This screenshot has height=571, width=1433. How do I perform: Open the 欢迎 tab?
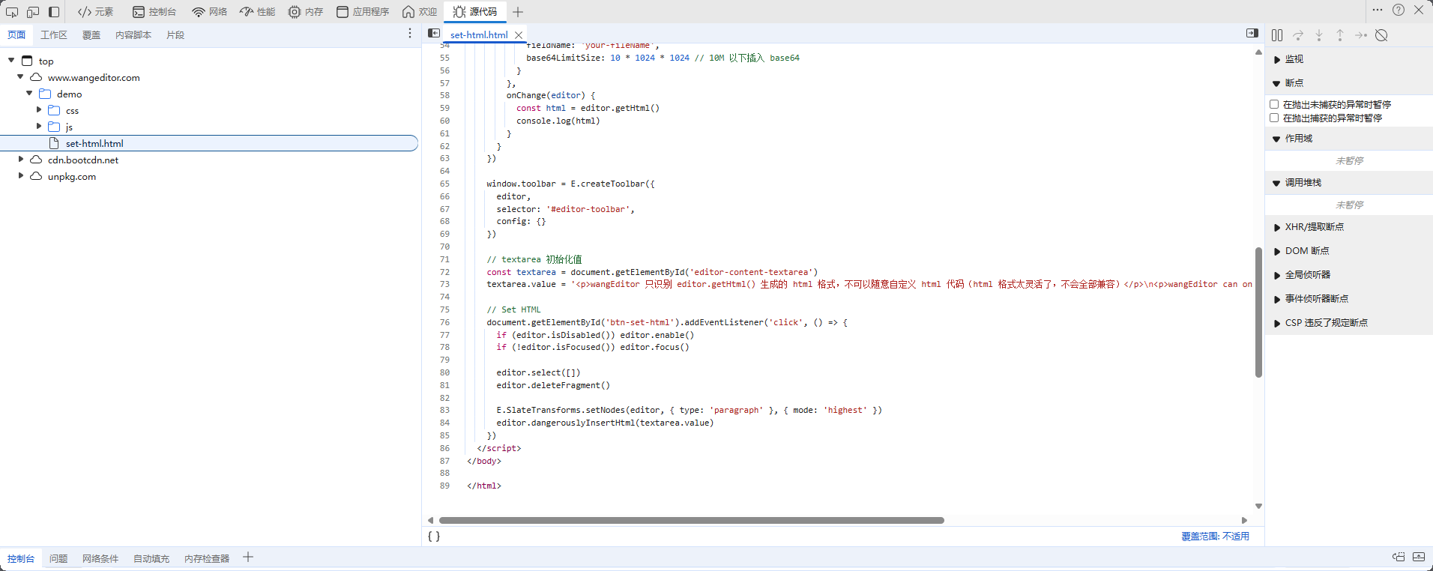[420, 12]
